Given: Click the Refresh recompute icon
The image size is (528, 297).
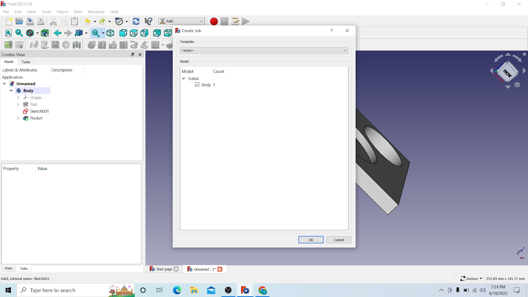Looking at the screenshot, I should tap(136, 21).
